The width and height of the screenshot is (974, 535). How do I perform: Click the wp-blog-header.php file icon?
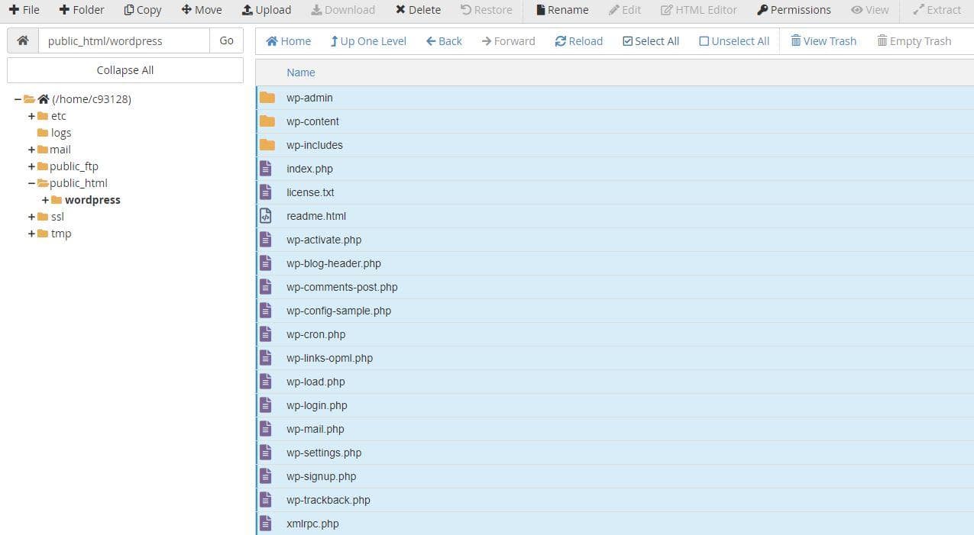266,263
